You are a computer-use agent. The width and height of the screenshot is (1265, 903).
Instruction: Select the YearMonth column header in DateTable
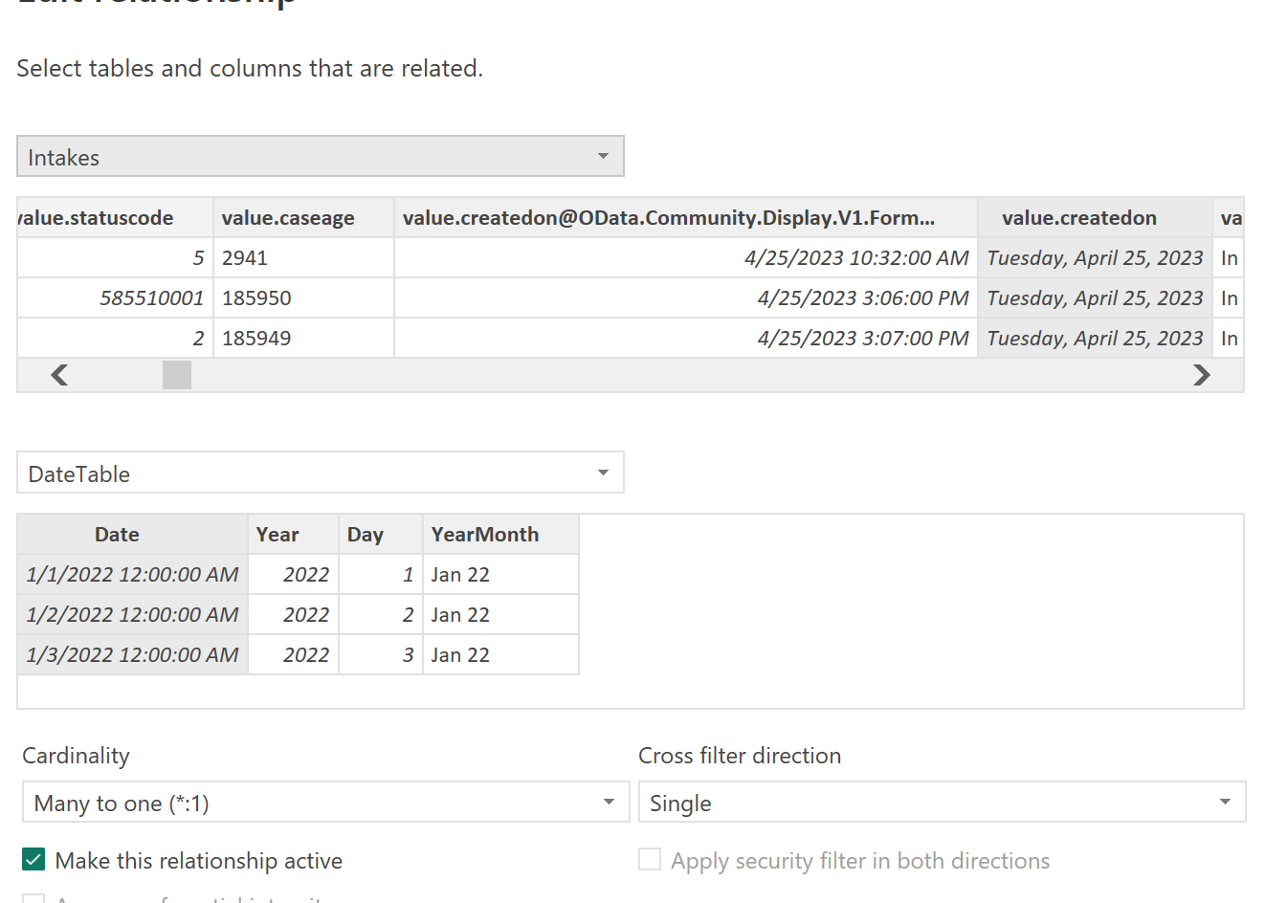(x=500, y=535)
